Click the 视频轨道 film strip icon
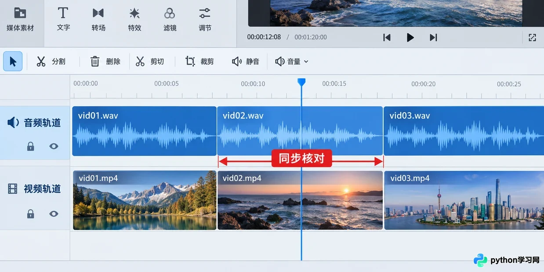544x272 pixels. pyautogui.click(x=13, y=189)
